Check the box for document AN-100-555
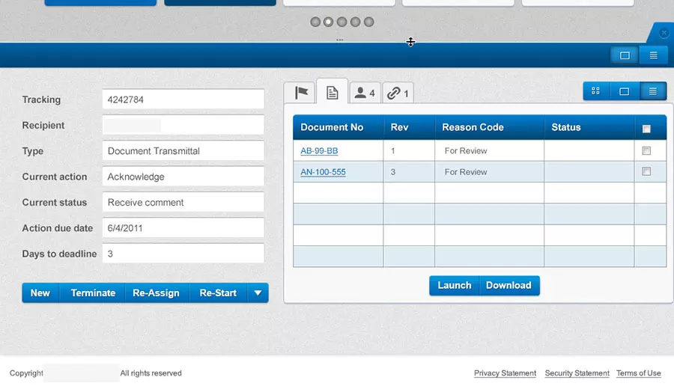Screen dimensions: 674x392 (x=646, y=172)
